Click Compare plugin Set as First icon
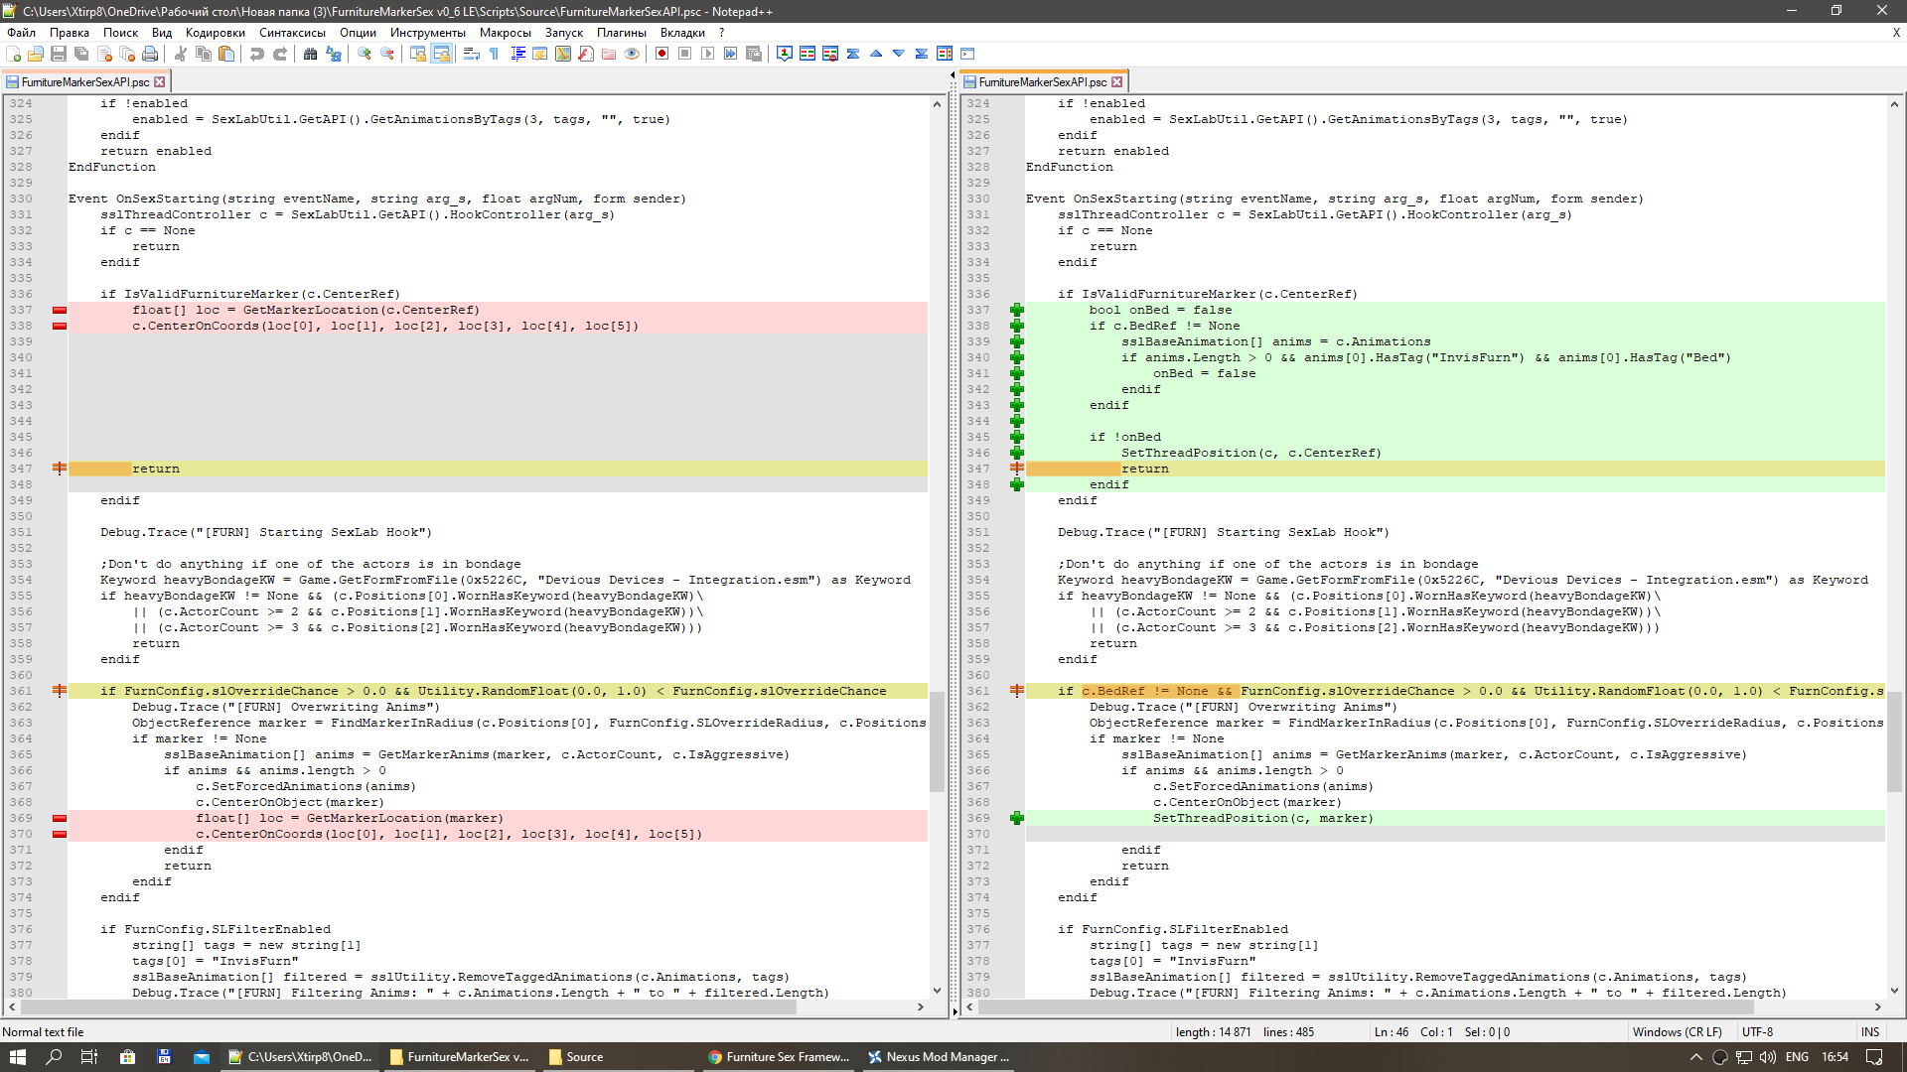This screenshot has height=1072, width=1907. [785, 54]
